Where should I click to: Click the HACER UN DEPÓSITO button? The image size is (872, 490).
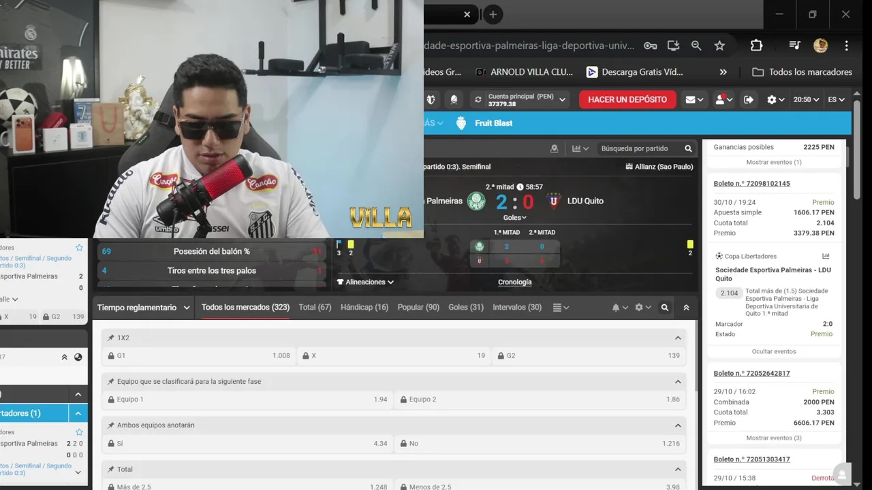627,99
